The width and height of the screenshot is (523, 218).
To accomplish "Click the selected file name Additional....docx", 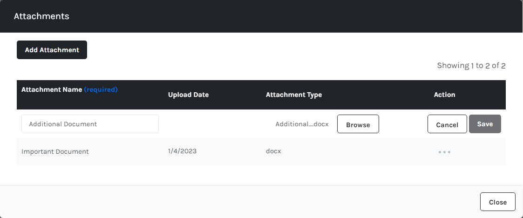I will pos(302,124).
